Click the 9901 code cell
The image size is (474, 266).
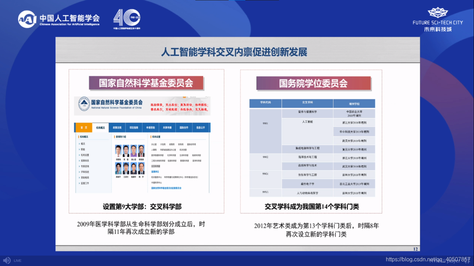(x=265, y=131)
